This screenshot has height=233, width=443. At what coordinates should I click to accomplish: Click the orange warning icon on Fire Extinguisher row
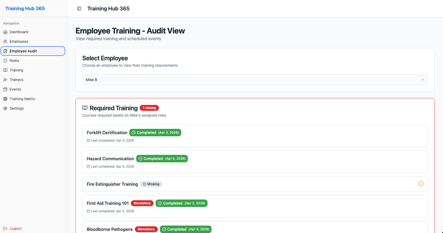(421, 184)
